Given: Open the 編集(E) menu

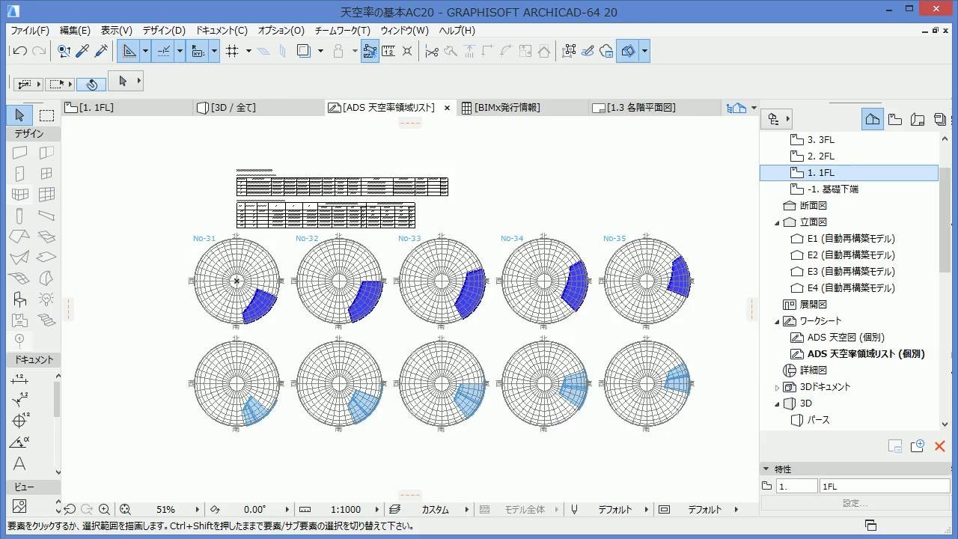Looking at the screenshot, I should [x=75, y=31].
